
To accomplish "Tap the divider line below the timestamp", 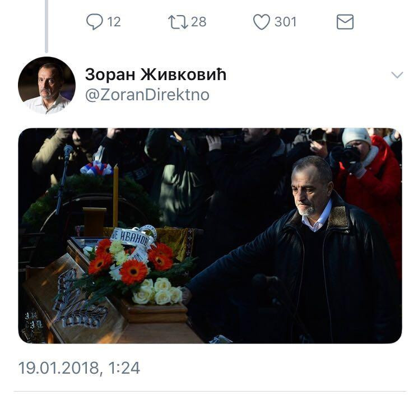I will click(x=209, y=391).
